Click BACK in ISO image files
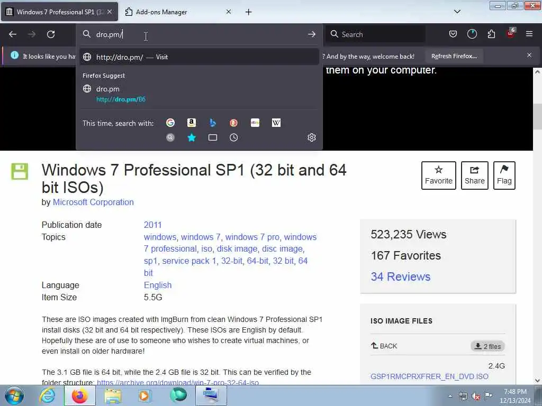Screen dimensions: 542x406 coord(384,346)
